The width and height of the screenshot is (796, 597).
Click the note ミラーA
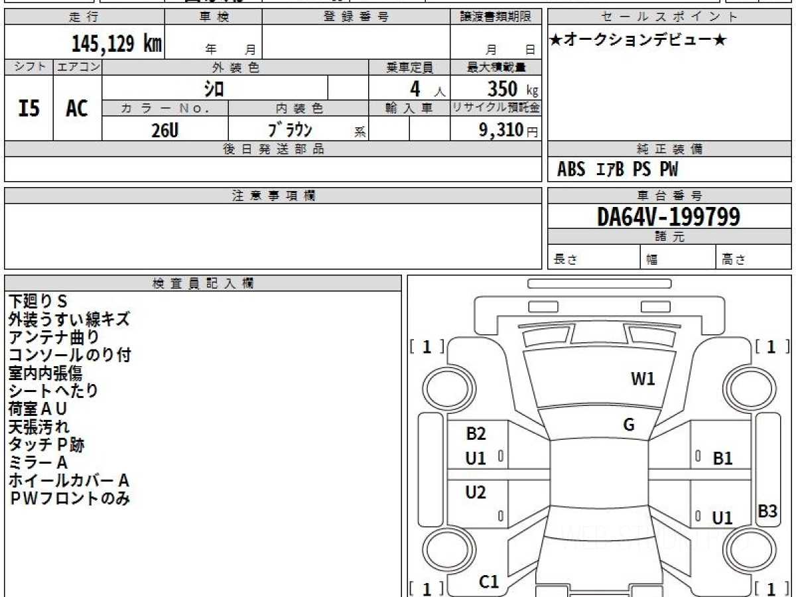[x=38, y=462]
